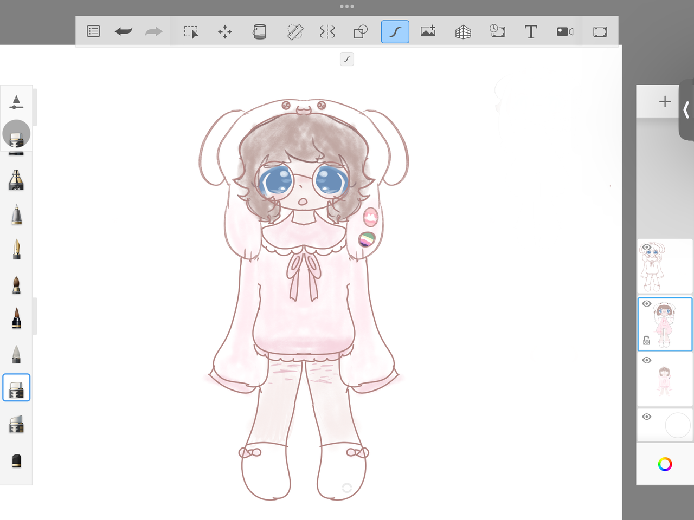
Task: Select the black and gold ink marker brush
Action: pos(16,180)
